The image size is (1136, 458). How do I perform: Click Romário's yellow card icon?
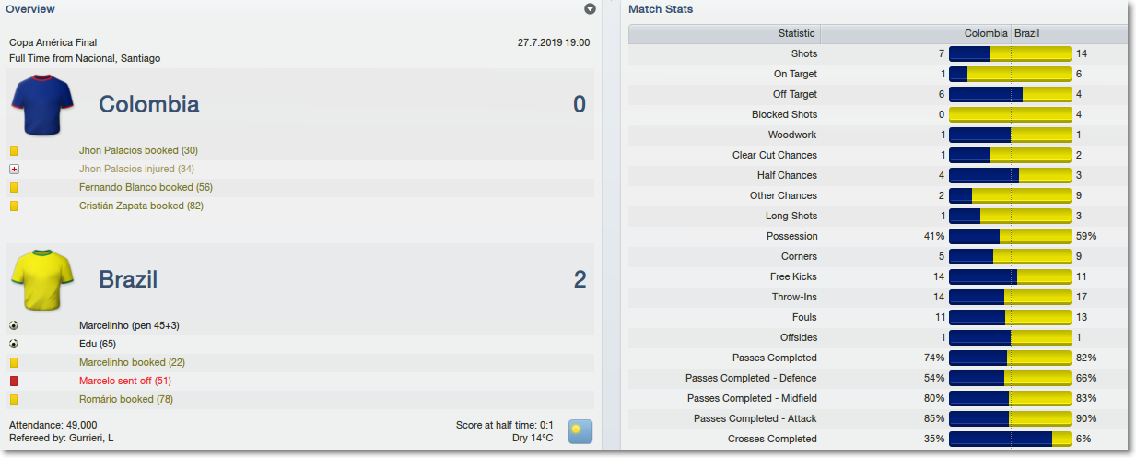(x=14, y=399)
